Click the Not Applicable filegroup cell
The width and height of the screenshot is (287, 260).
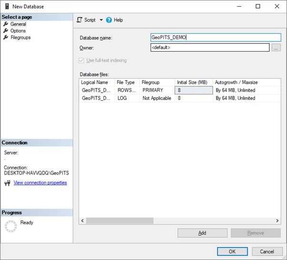click(157, 98)
